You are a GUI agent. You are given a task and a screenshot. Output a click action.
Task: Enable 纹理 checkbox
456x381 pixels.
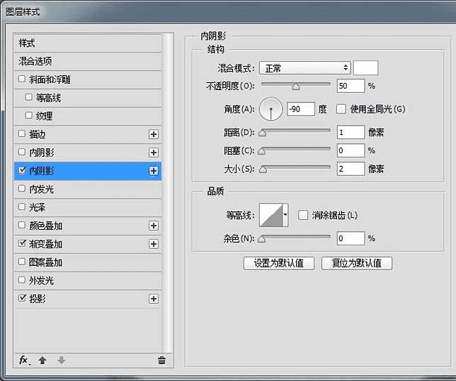(x=28, y=116)
